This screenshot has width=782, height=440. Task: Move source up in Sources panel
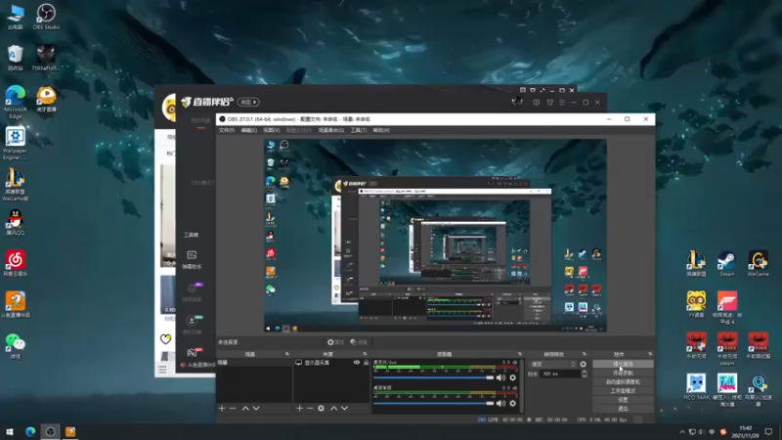[333, 408]
